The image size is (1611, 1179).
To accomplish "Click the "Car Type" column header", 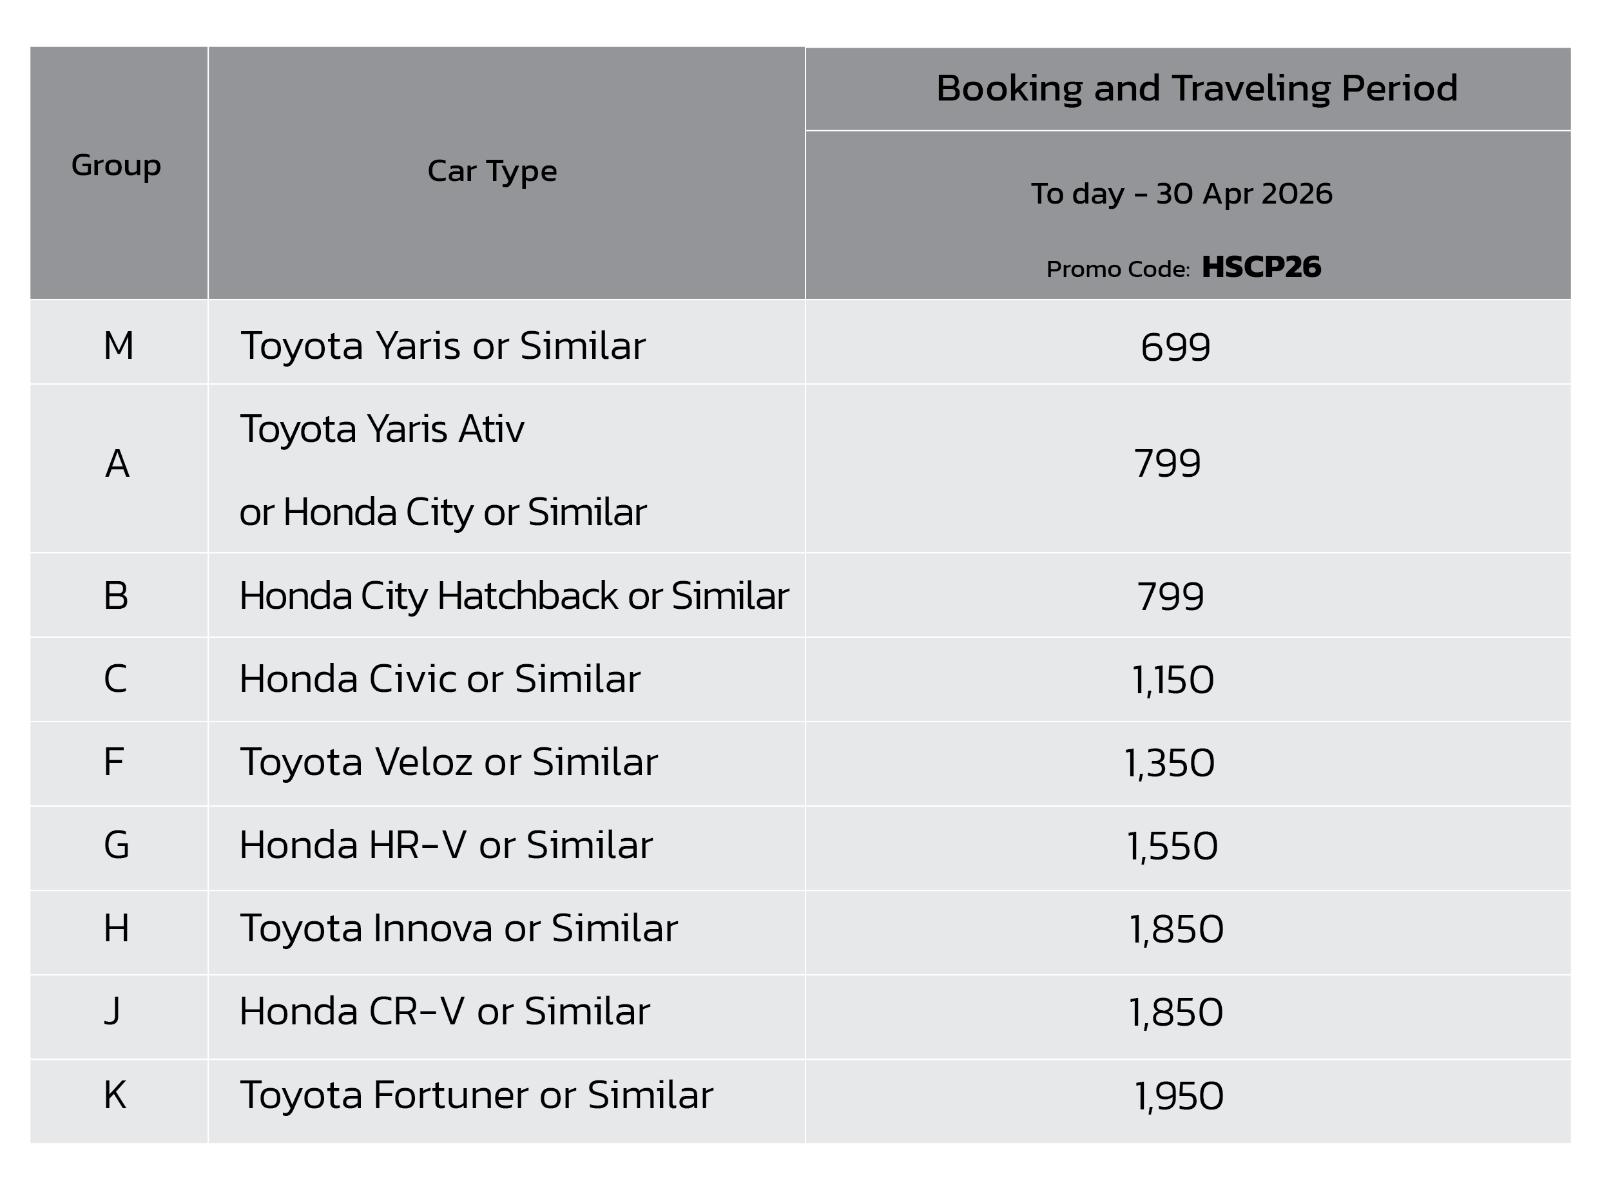I will tap(492, 171).
